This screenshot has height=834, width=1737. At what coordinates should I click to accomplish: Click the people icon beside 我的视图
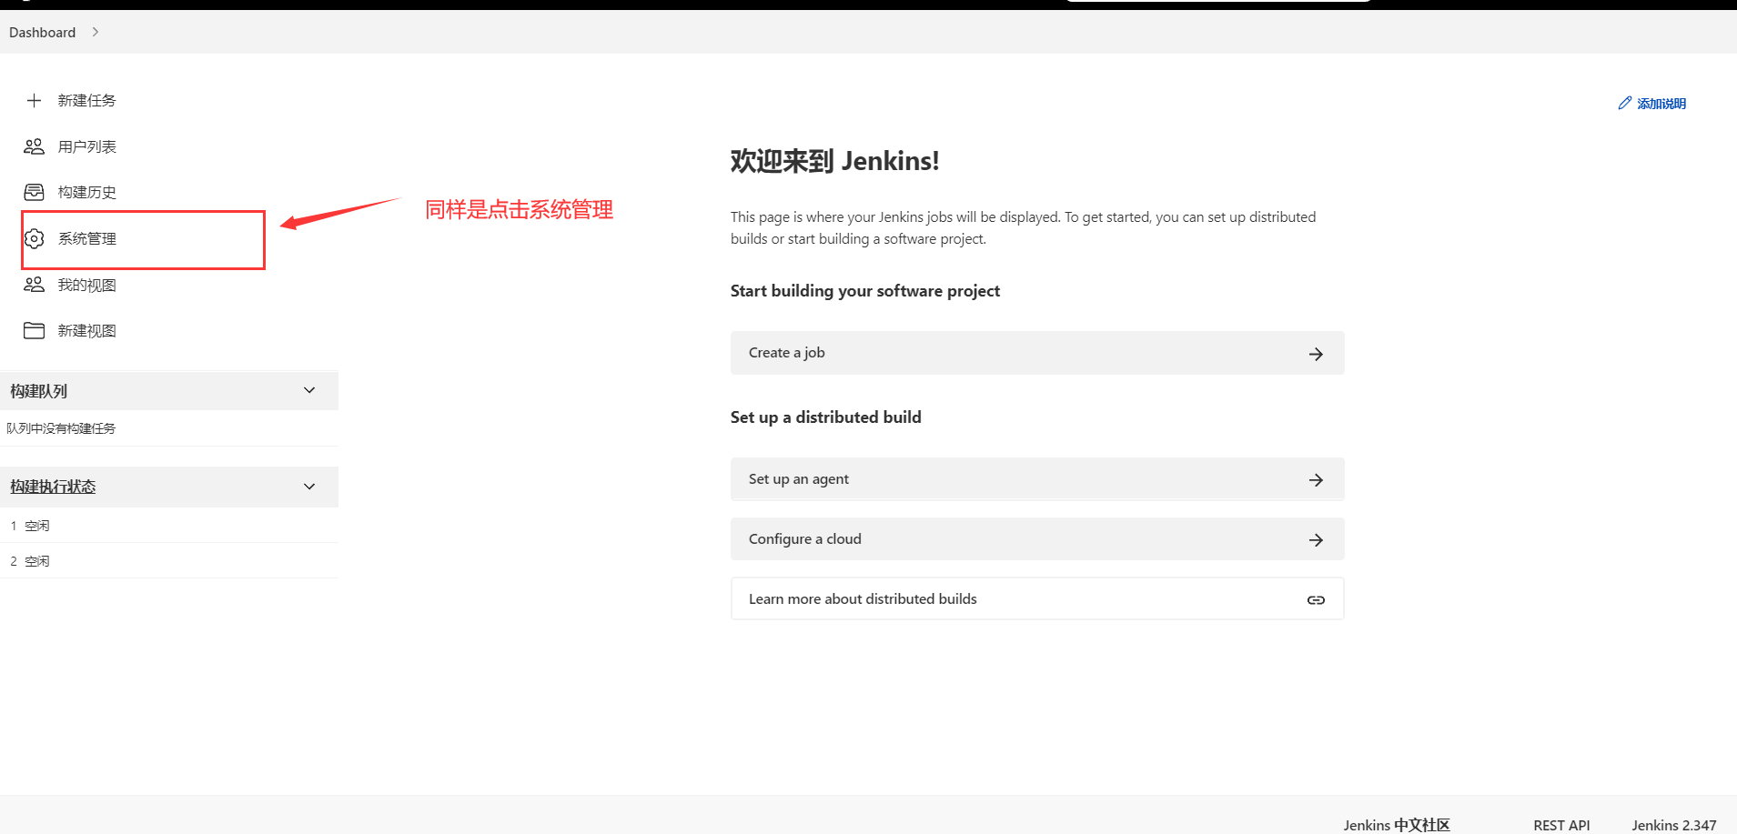point(34,285)
